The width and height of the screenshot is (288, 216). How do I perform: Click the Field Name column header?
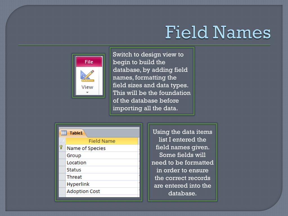pyautogui.click(x=102, y=141)
